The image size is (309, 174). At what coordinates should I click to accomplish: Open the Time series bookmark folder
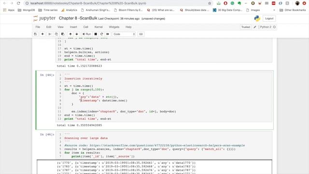click(x=48, y=10)
